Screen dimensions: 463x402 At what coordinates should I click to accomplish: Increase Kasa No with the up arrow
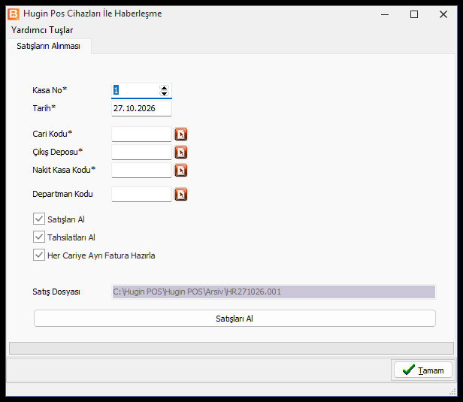[x=164, y=88]
